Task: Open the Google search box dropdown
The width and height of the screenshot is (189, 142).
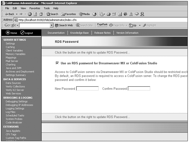Action: click(x=52, y=25)
